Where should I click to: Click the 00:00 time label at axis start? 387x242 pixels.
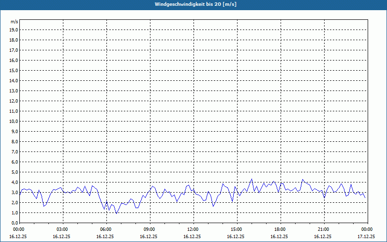pos(19,229)
